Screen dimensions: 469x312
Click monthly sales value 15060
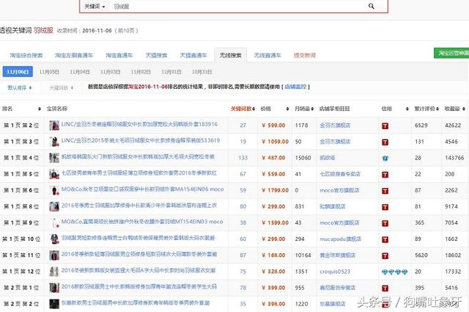[x=303, y=158]
